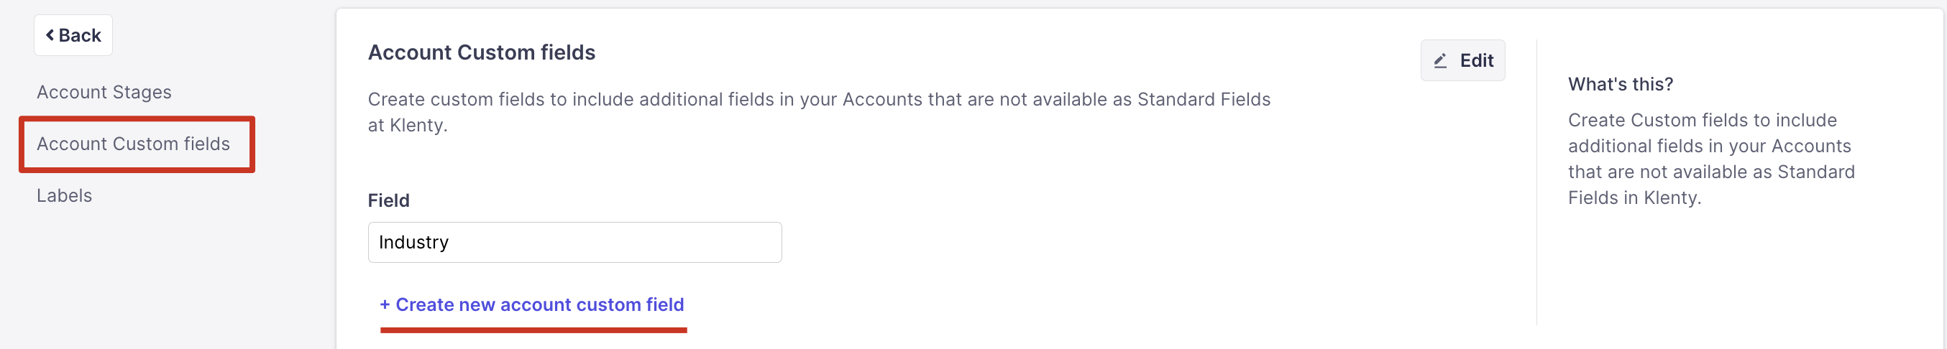This screenshot has height=349, width=1947.
Task: Click the plus icon before Create new
Action: pos(385,304)
